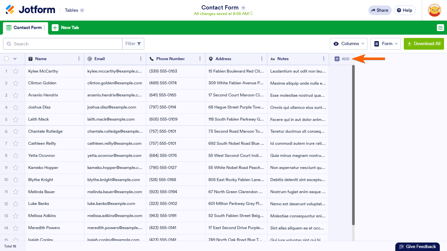Open the user avatar profile menu
This screenshot has width=447, height=251.
(x=434, y=10)
